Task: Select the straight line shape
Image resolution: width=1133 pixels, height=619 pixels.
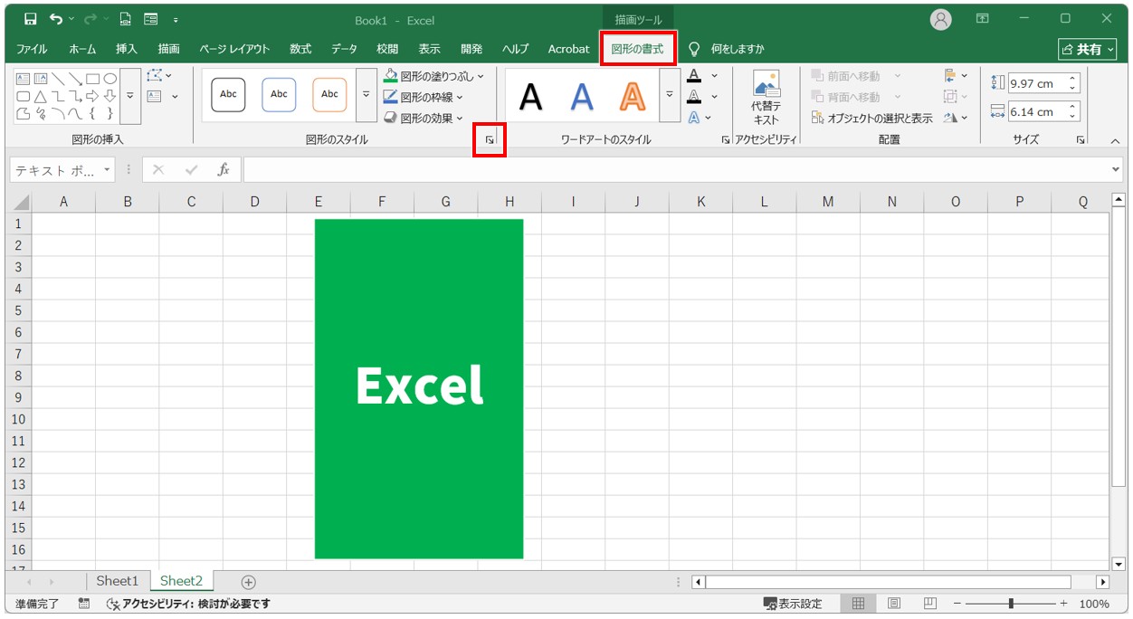Action: click(58, 79)
